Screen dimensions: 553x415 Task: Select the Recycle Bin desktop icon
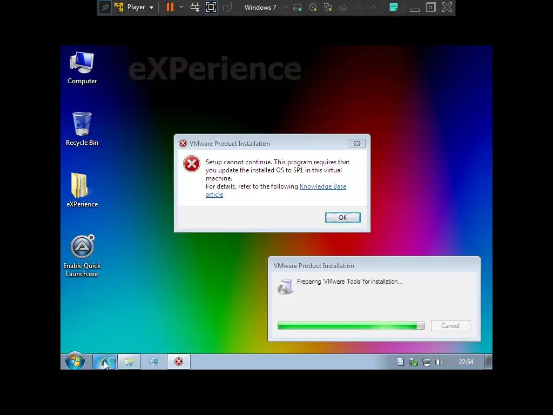[x=82, y=129]
